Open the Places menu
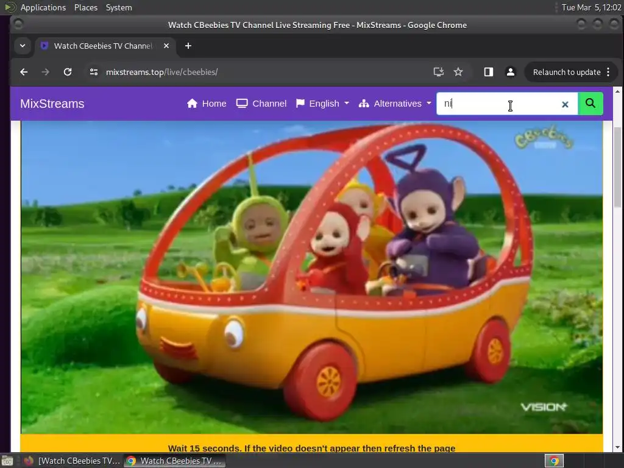 [86, 7]
